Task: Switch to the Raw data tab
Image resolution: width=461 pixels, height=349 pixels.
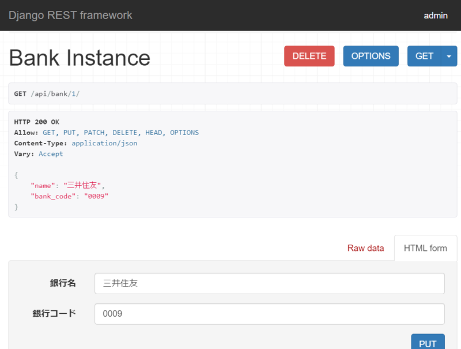Action: point(365,248)
